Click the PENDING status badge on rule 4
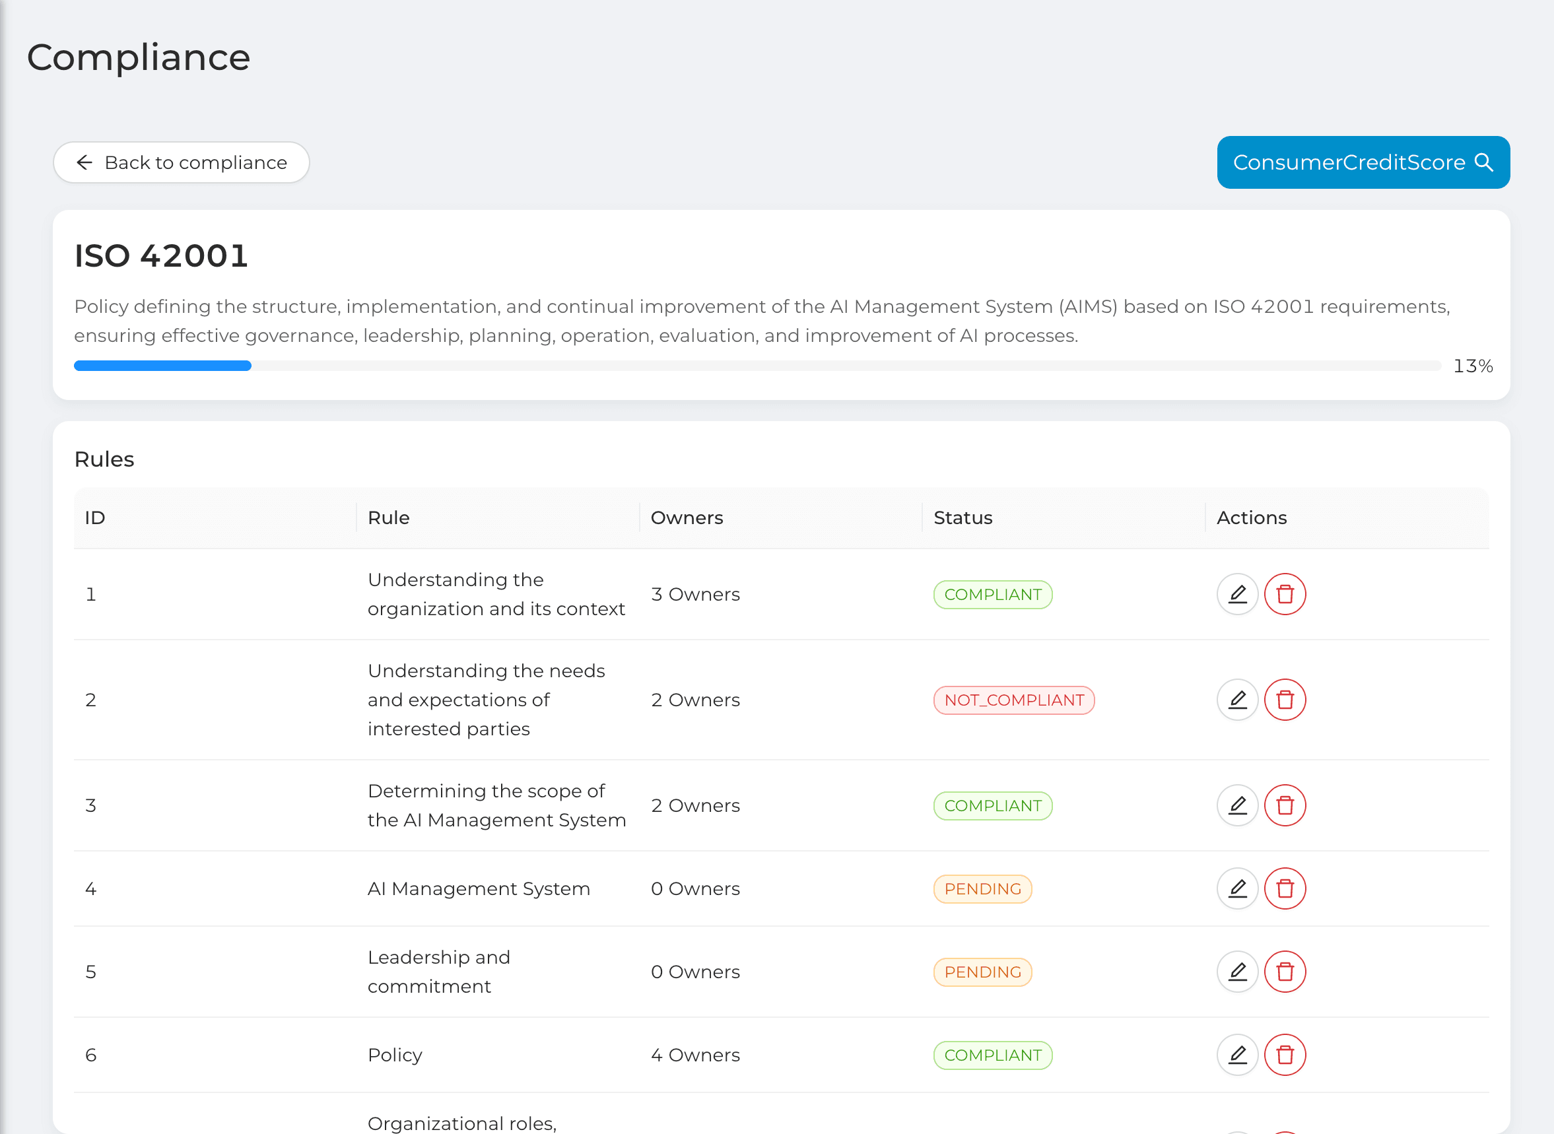 coord(982,888)
